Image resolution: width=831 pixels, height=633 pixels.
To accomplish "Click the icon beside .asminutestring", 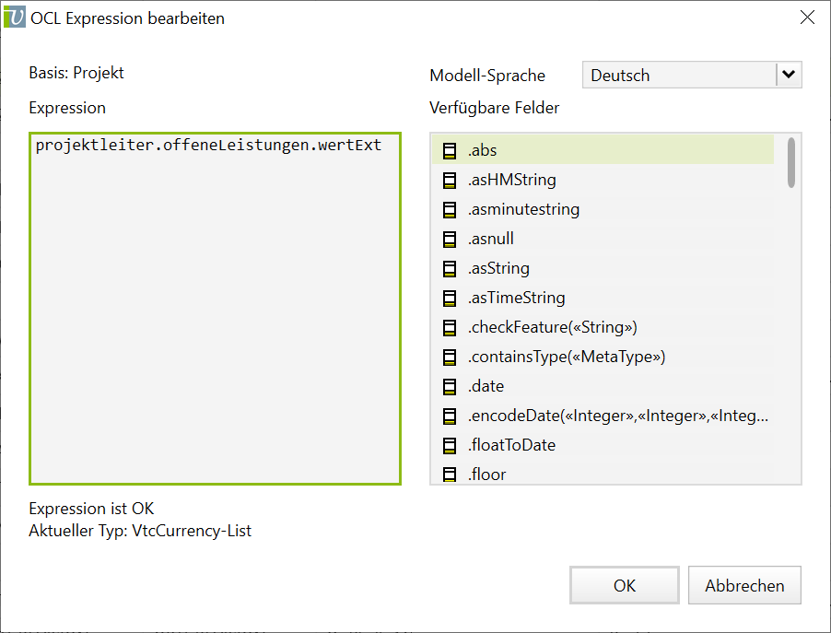I will [x=450, y=209].
